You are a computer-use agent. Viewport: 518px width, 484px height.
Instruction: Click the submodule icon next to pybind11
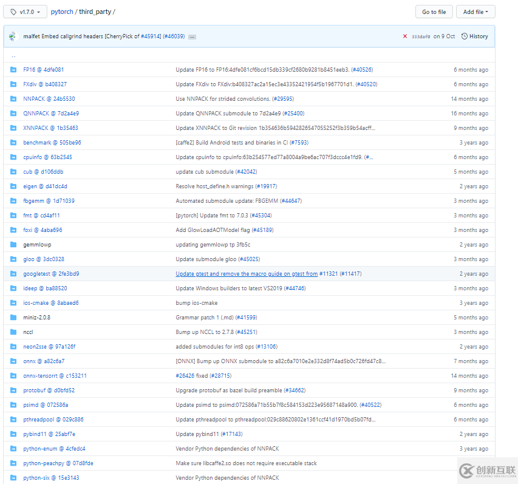click(13, 434)
